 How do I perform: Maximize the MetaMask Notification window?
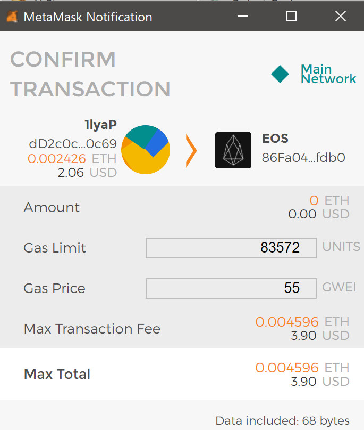tap(291, 16)
